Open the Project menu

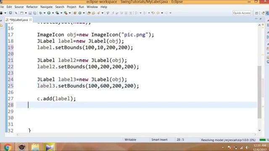point(71,7)
